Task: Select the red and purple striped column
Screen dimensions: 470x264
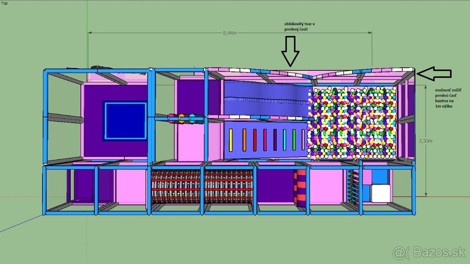Action: click(301, 186)
